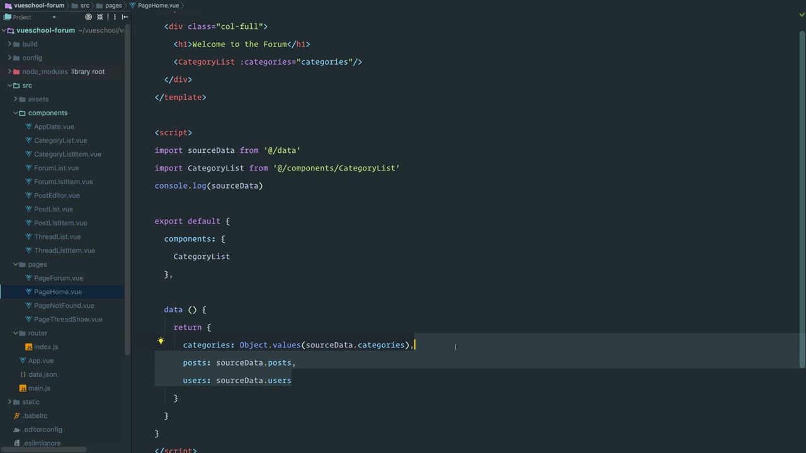Click the Vue icon beside CategoryList.vue
The height and width of the screenshot is (453, 806).
(28, 140)
